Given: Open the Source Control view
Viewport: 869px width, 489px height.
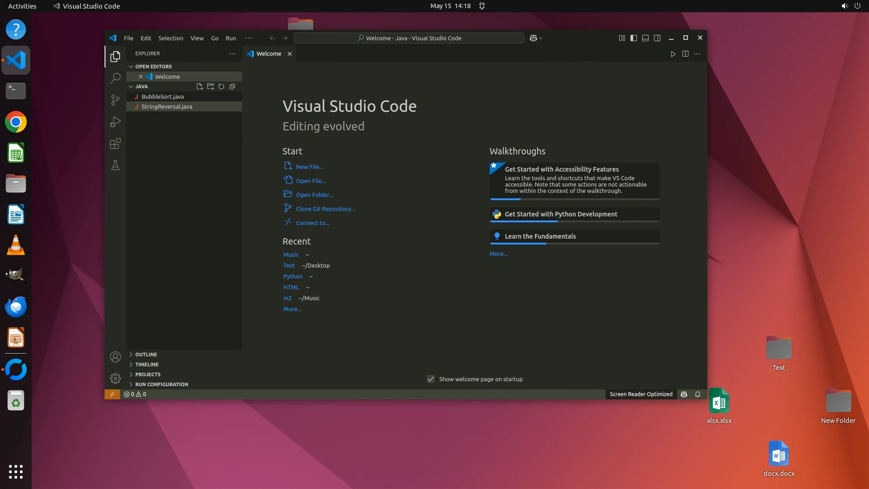Looking at the screenshot, I should [x=115, y=100].
